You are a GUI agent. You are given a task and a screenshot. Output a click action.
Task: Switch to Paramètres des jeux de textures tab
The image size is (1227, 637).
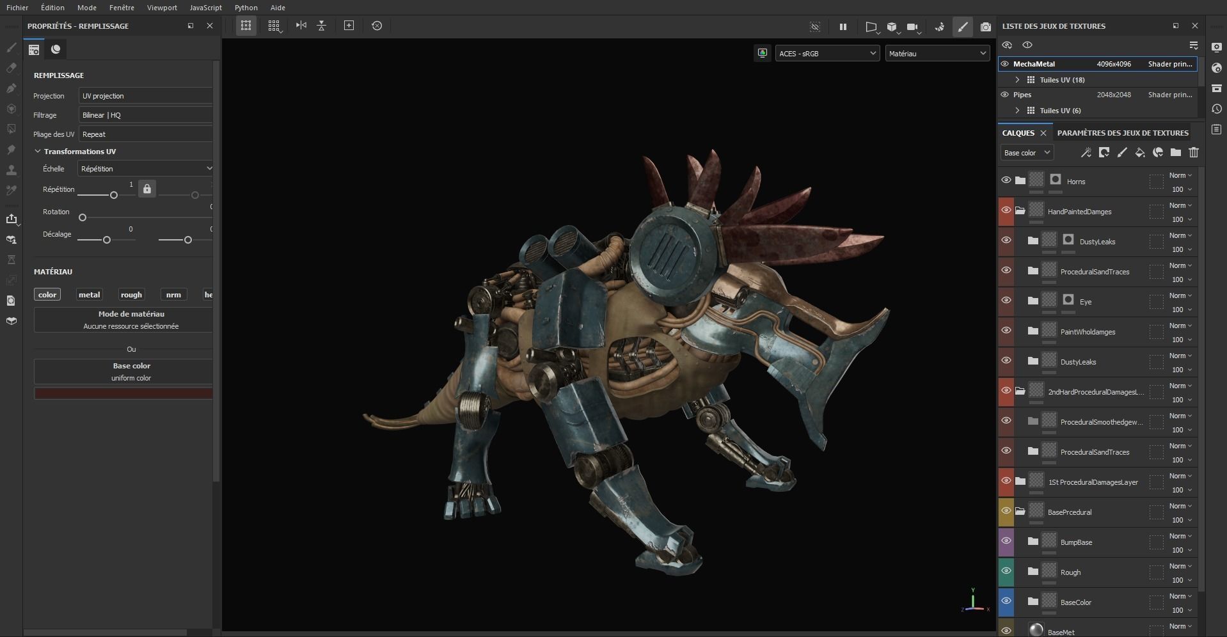(1123, 133)
